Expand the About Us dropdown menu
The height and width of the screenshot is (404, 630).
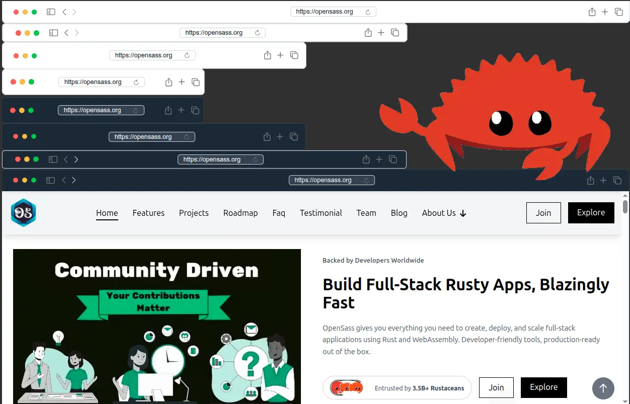pos(444,213)
